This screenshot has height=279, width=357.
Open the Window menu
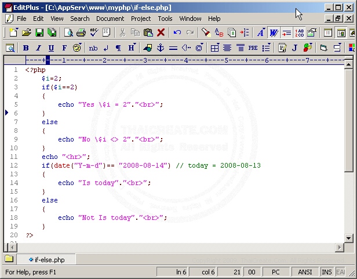(190, 19)
